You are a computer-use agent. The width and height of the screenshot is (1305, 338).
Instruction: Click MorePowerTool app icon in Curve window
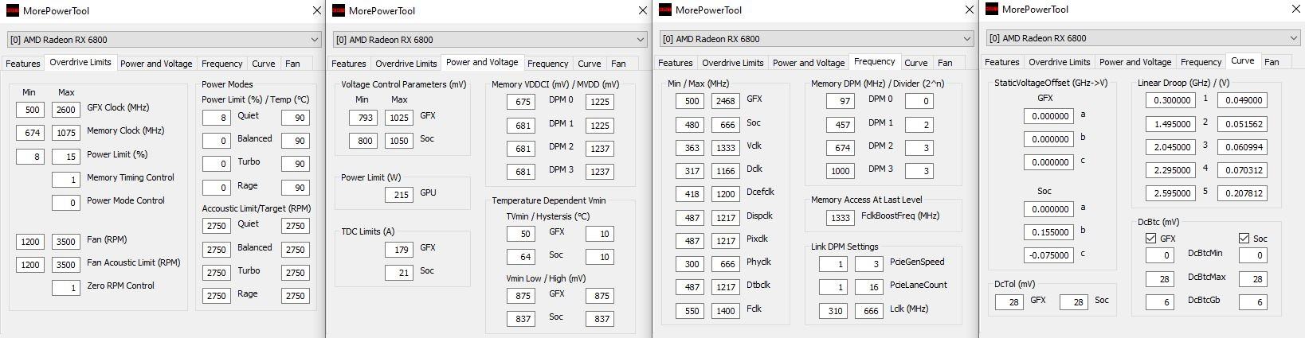point(992,9)
